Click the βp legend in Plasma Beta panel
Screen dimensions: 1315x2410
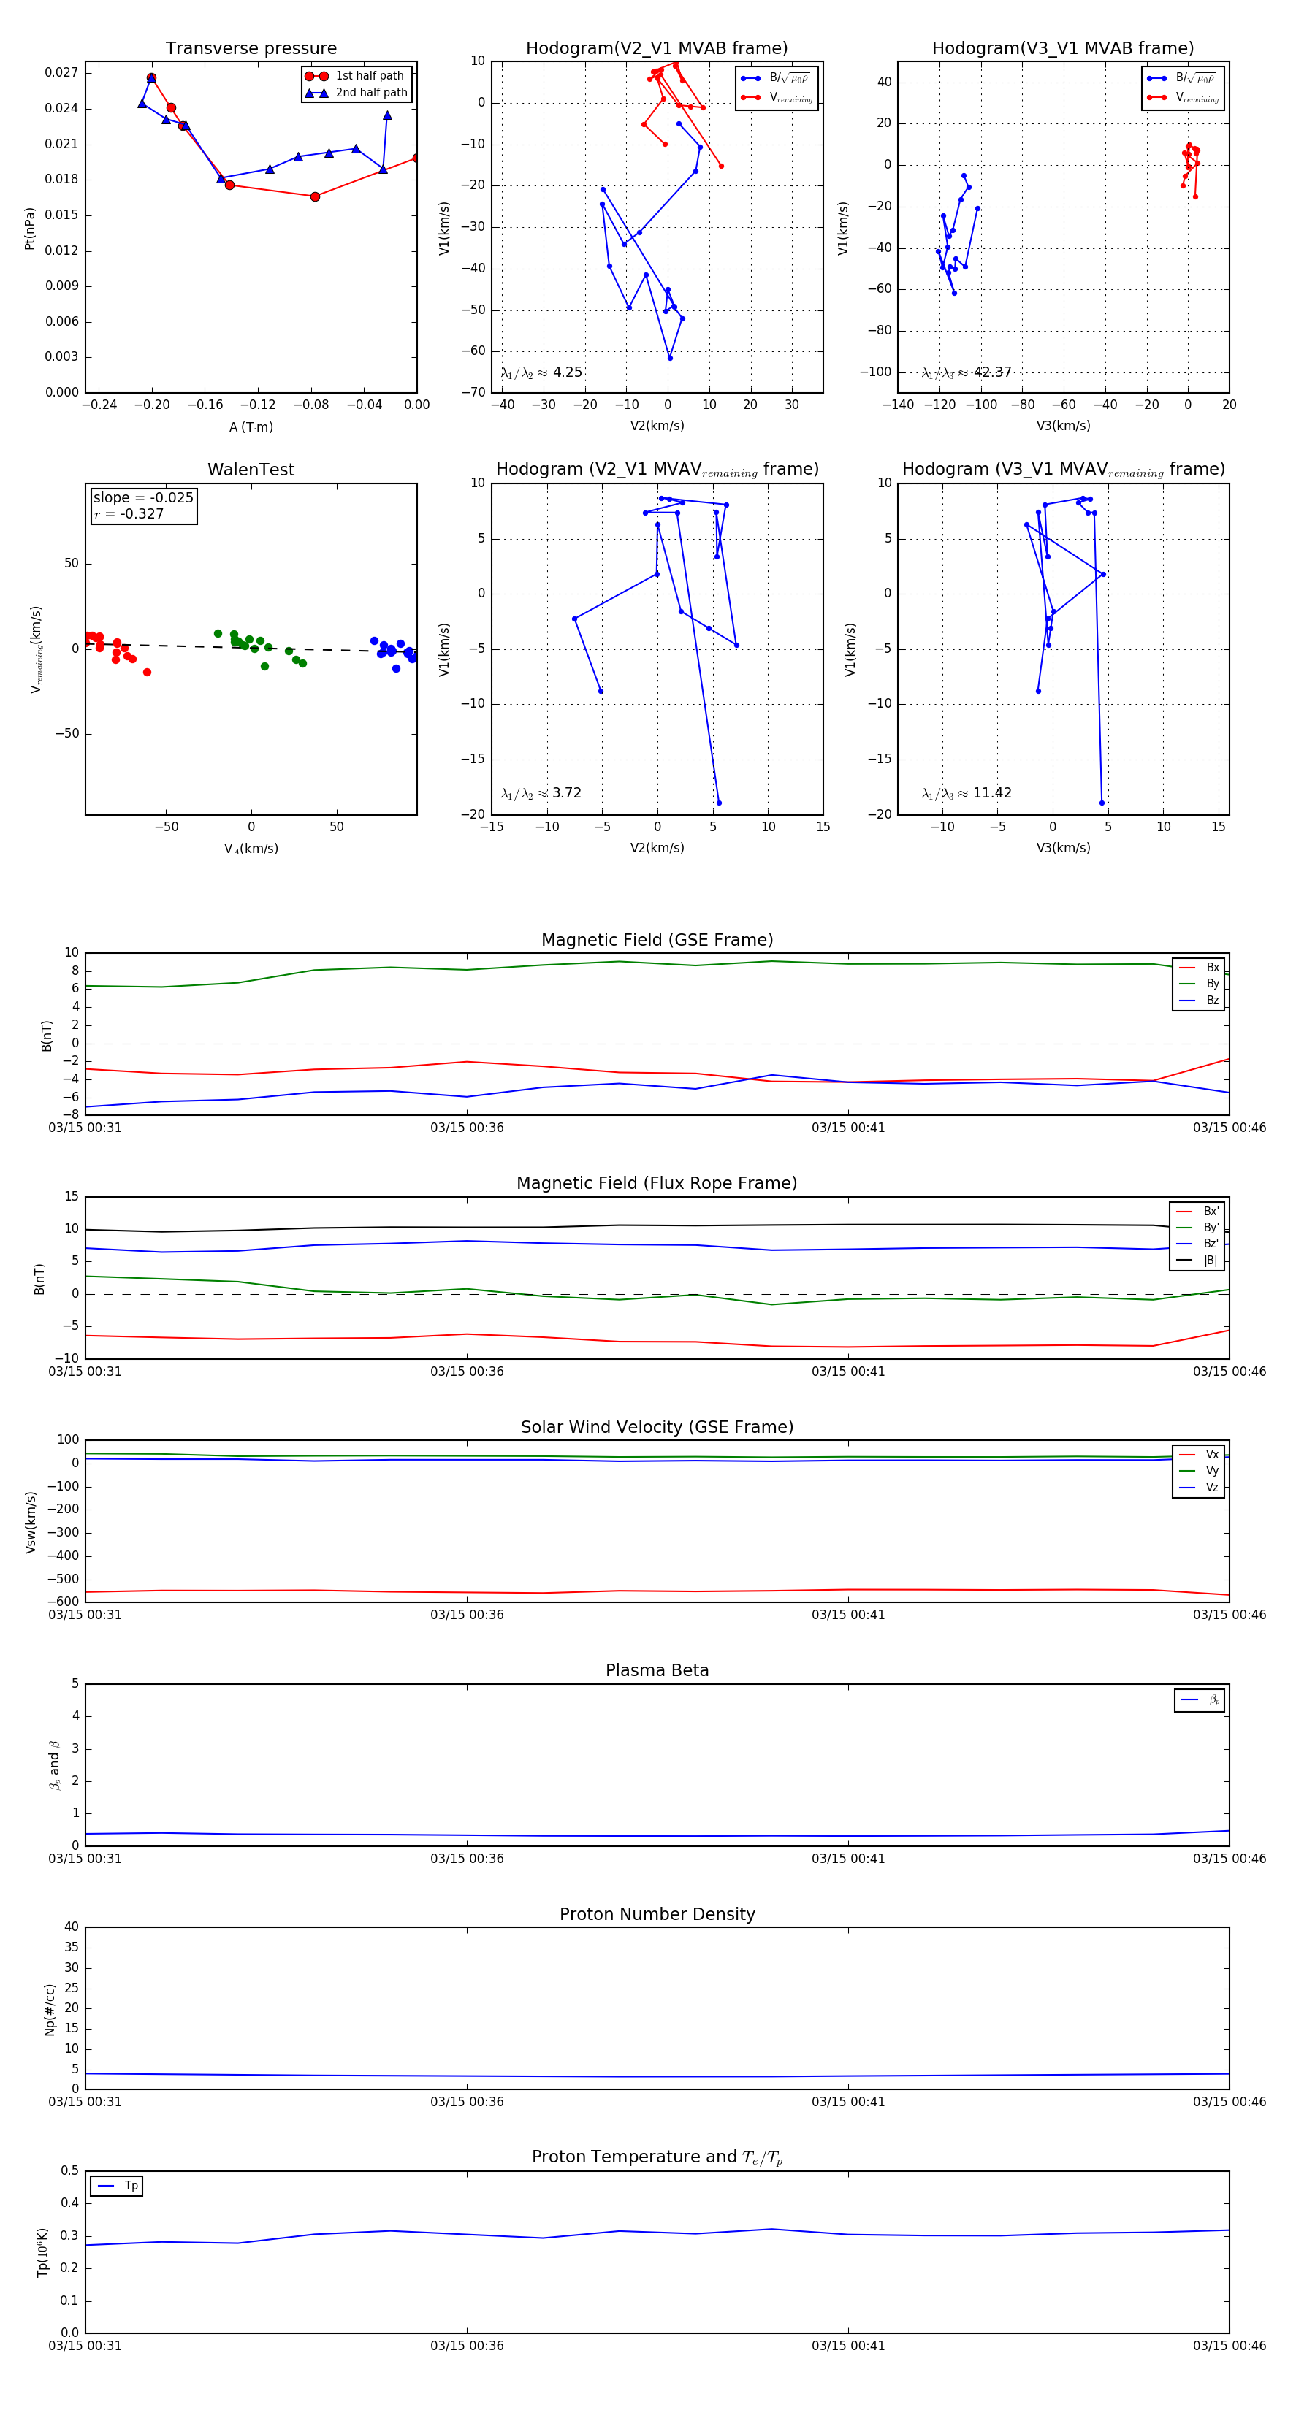point(1200,1700)
